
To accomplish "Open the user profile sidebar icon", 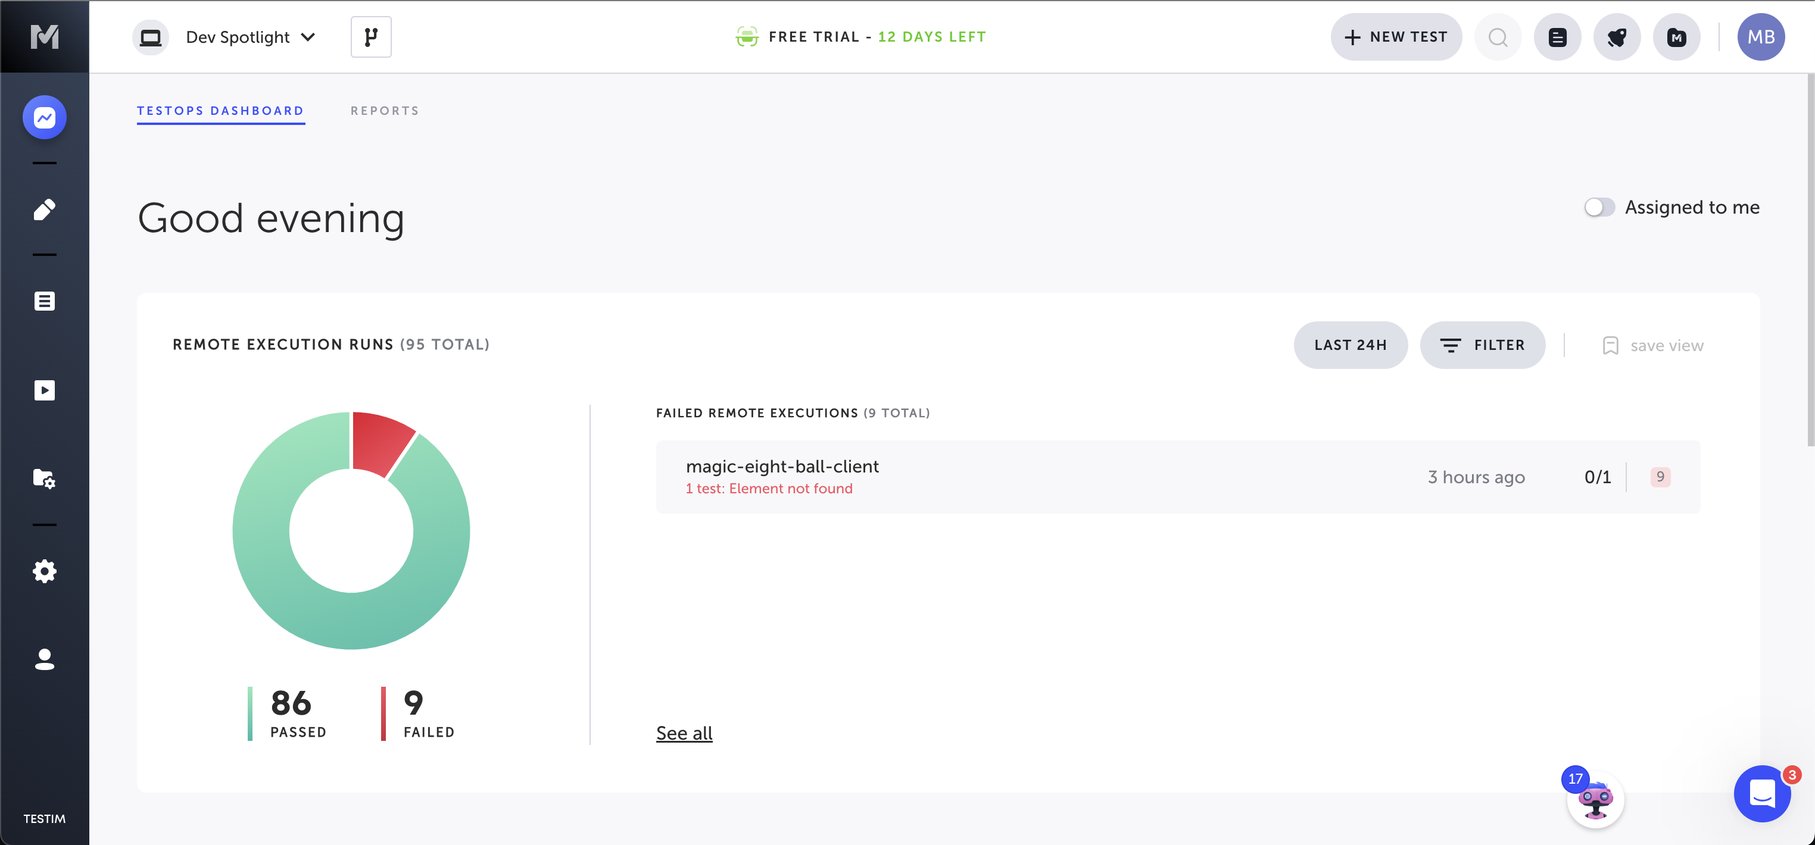I will click(45, 659).
